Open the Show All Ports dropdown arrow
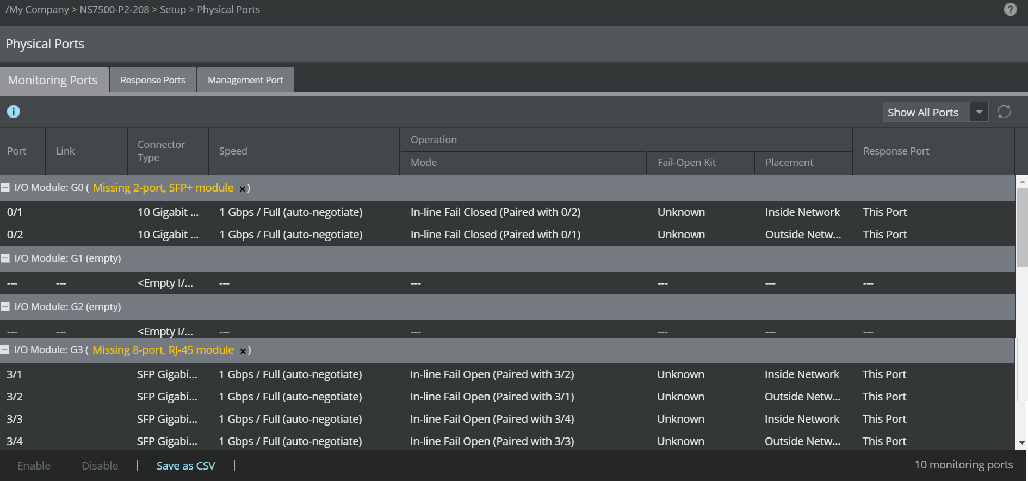This screenshot has width=1028, height=481. [979, 112]
